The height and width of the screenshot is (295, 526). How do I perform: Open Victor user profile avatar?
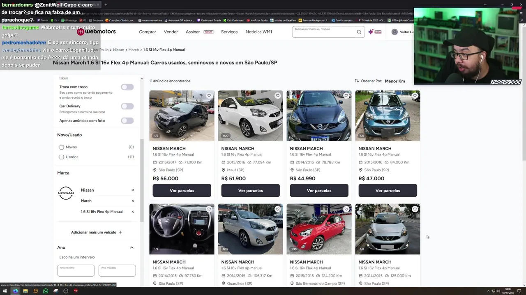point(394,32)
